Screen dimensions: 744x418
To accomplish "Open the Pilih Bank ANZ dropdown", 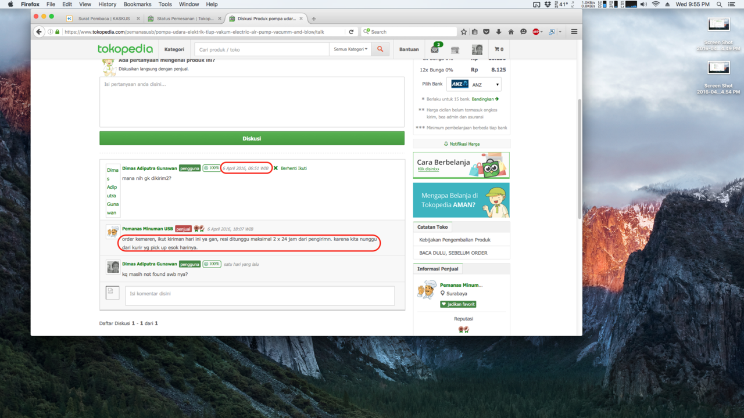I will pos(474,84).
